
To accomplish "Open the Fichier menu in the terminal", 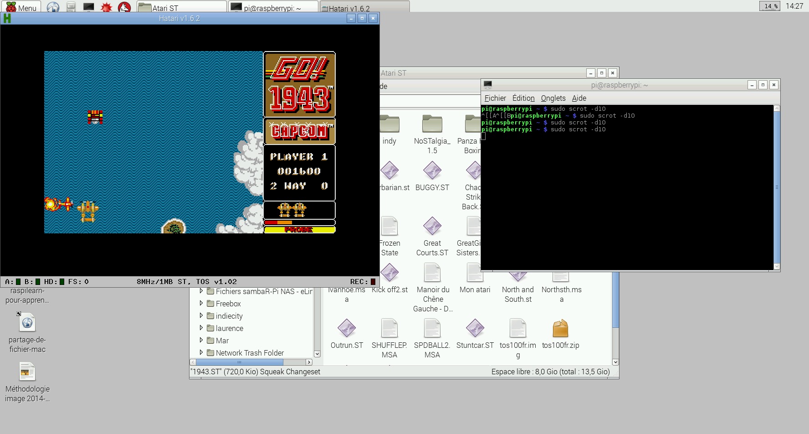I will pos(495,98).
